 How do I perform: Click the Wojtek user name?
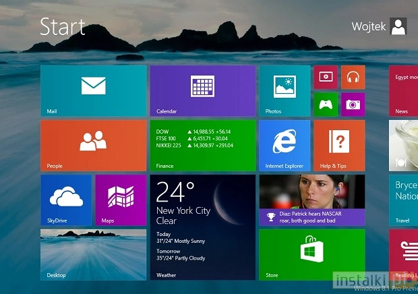pos(368,26)
